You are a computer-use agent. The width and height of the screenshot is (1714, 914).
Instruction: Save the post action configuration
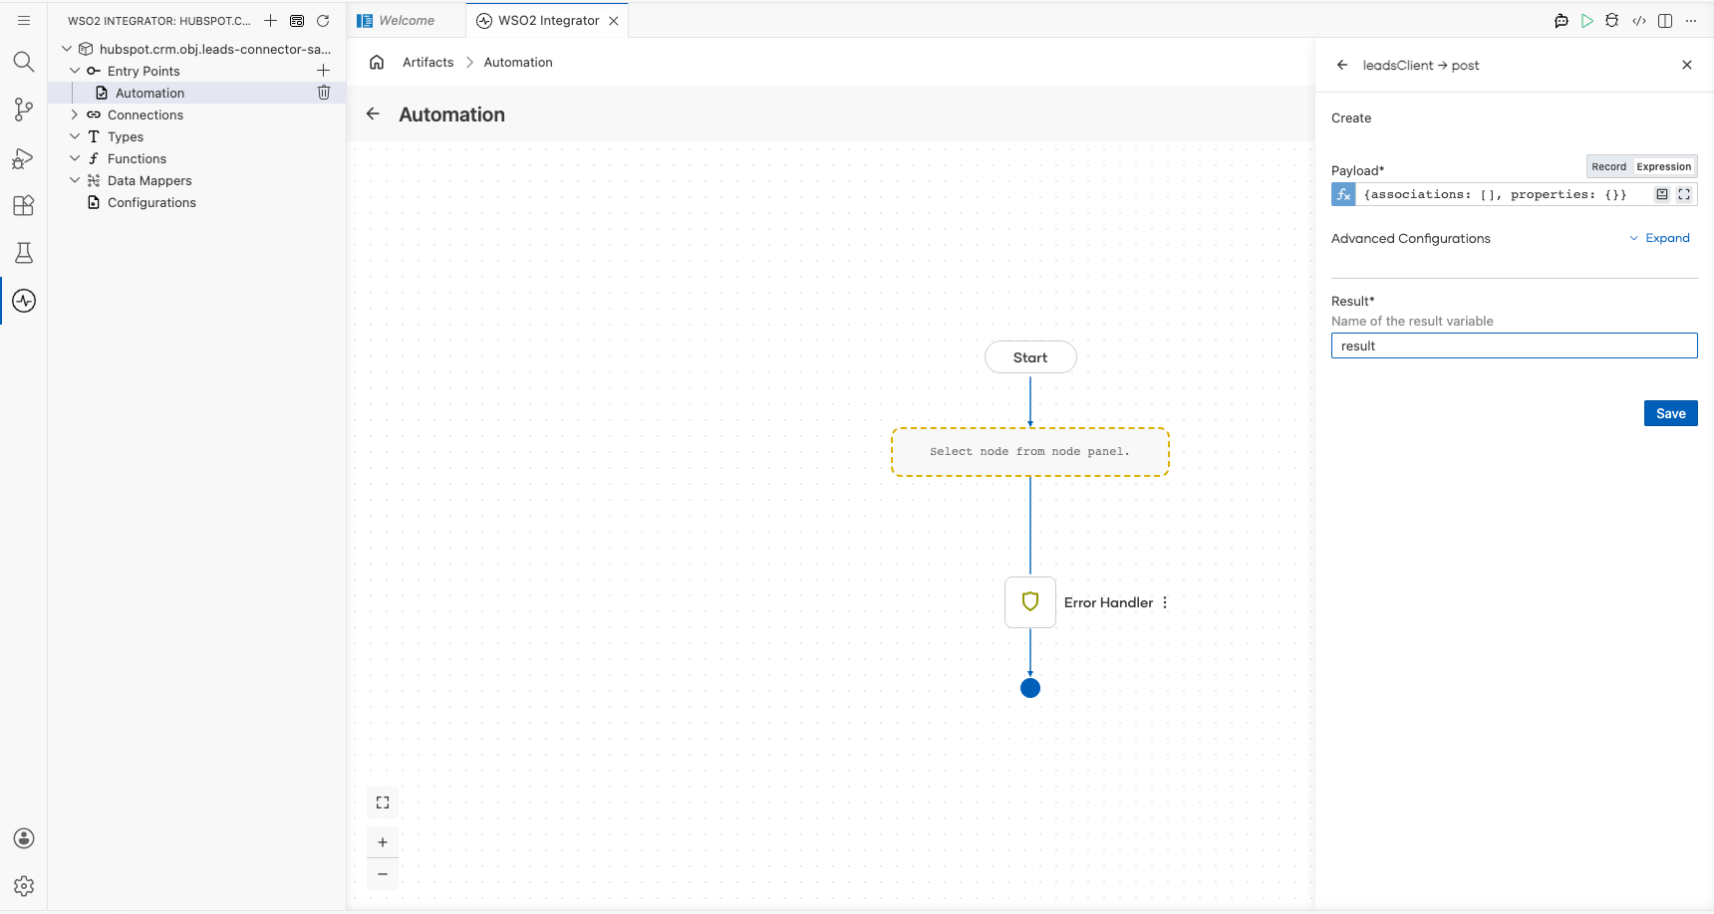click(1670, 413)
